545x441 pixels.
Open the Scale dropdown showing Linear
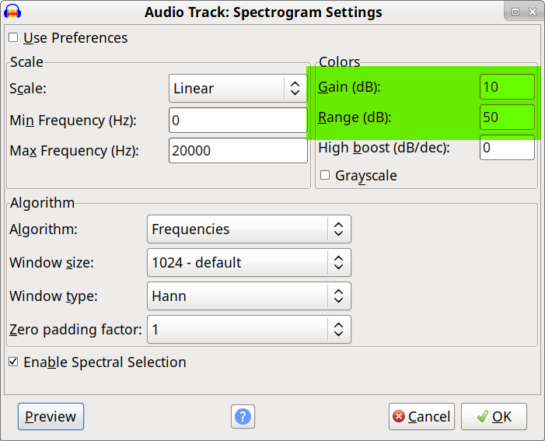pos(238,88)
